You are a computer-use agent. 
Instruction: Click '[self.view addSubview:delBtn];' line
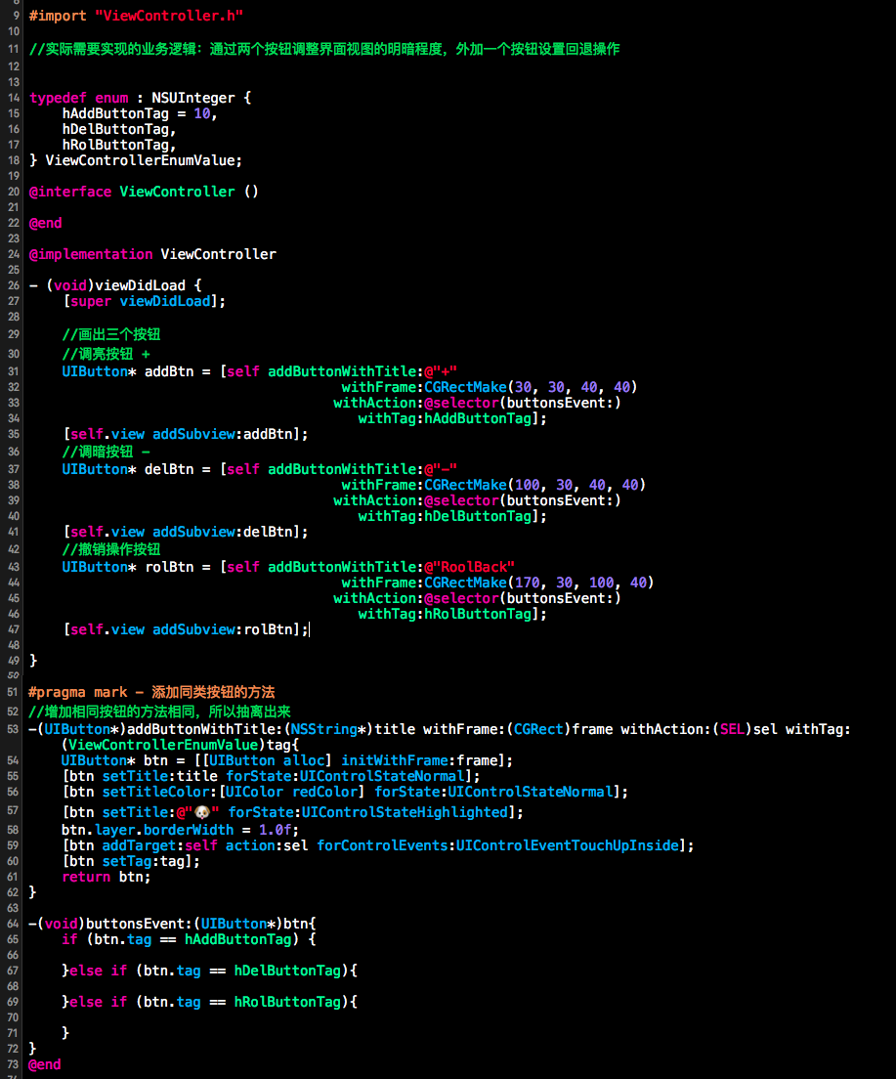click(185, 532)
